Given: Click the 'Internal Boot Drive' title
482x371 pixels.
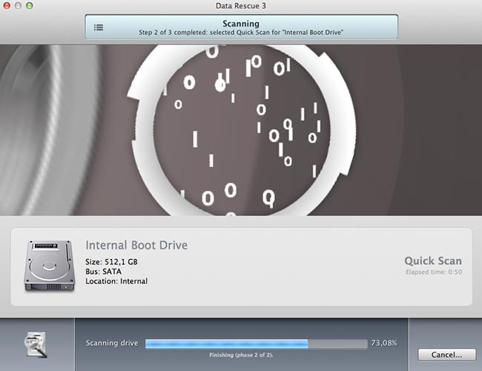Looking at the screenshot, I should coord(136,245).
